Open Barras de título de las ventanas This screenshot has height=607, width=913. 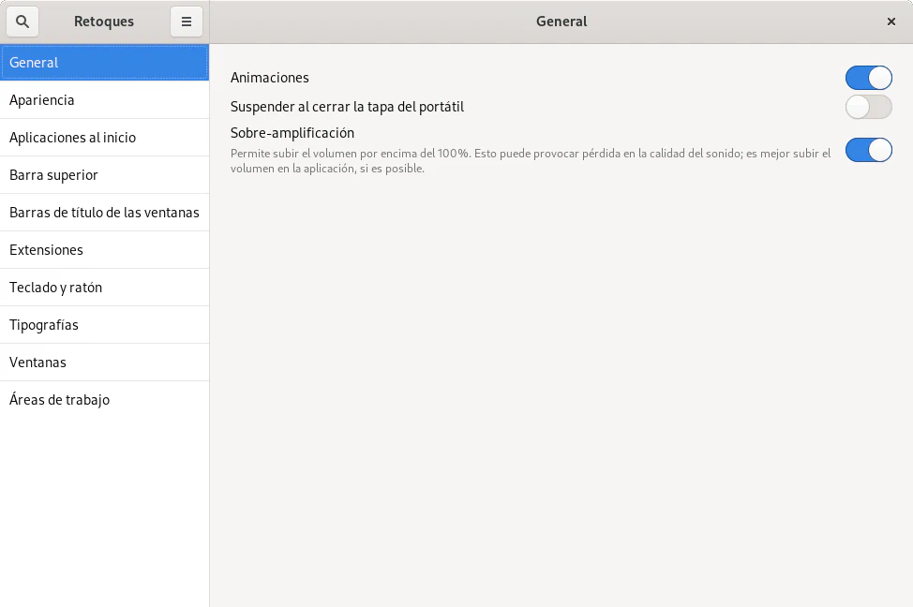[x=104, y=213]
